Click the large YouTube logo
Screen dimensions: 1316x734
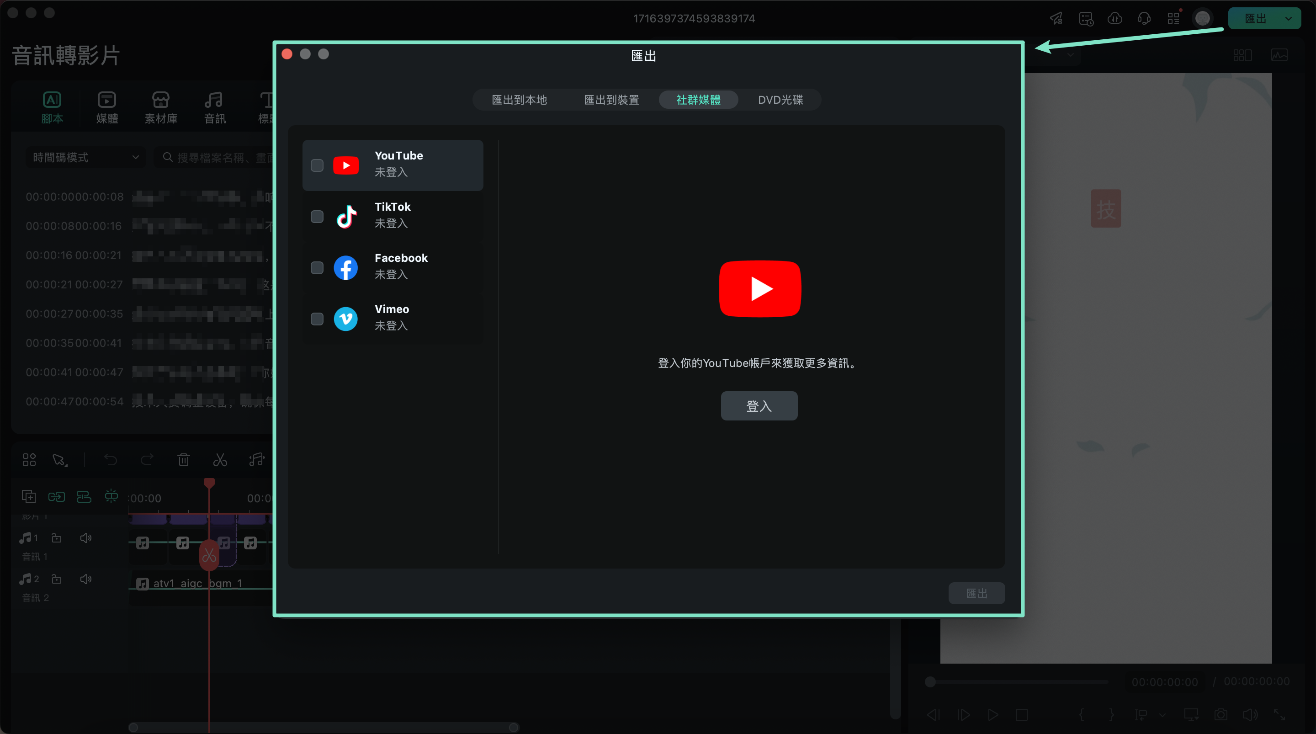(x=759, y=289)
